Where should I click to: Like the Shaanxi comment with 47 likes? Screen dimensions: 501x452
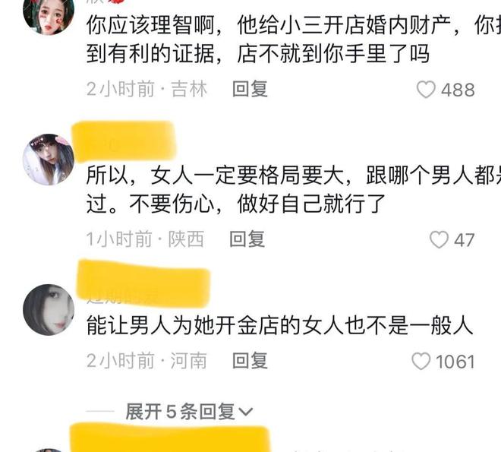point(439,240)
